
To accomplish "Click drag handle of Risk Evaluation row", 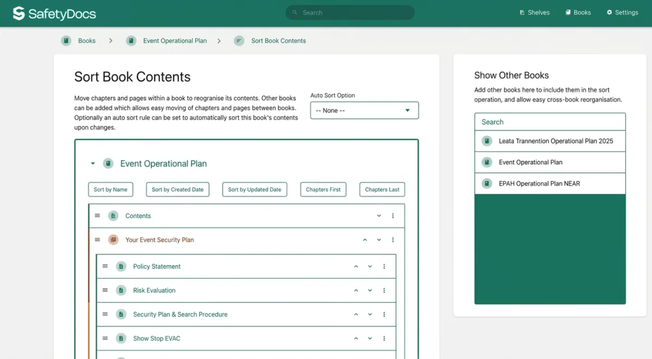I will point(105,290).
